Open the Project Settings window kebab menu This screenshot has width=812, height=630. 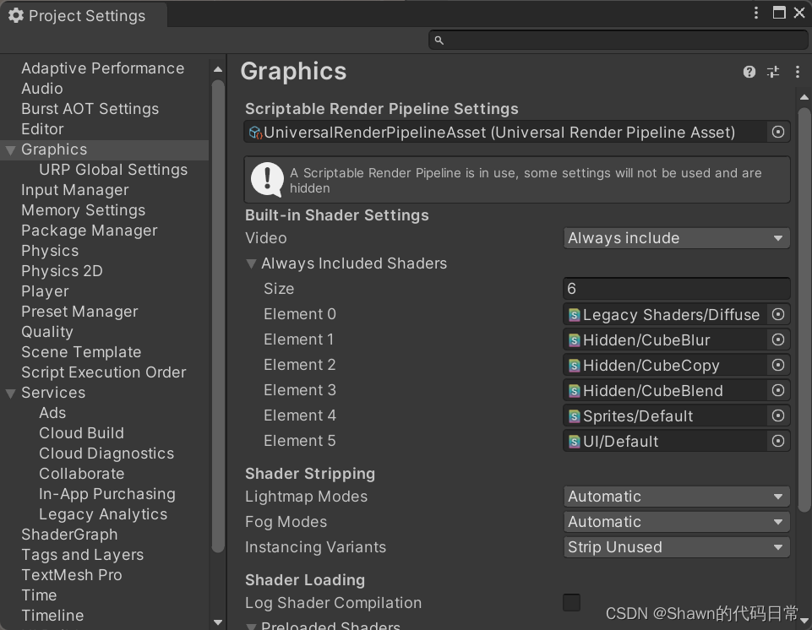[x=756, y=13]
